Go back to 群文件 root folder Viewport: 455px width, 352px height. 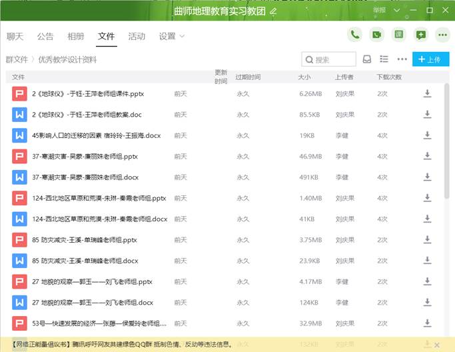coord(17,59)
